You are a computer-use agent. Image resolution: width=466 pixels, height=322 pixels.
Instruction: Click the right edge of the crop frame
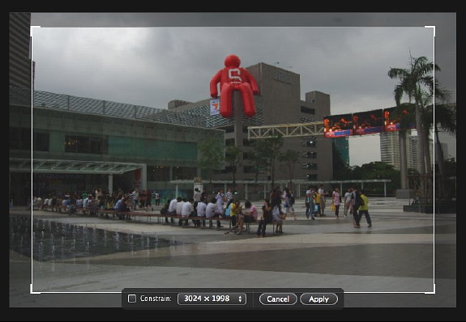(434, 160)
